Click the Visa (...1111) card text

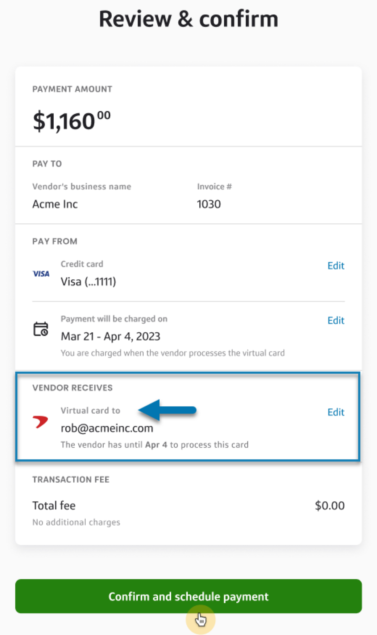[88, 282]
